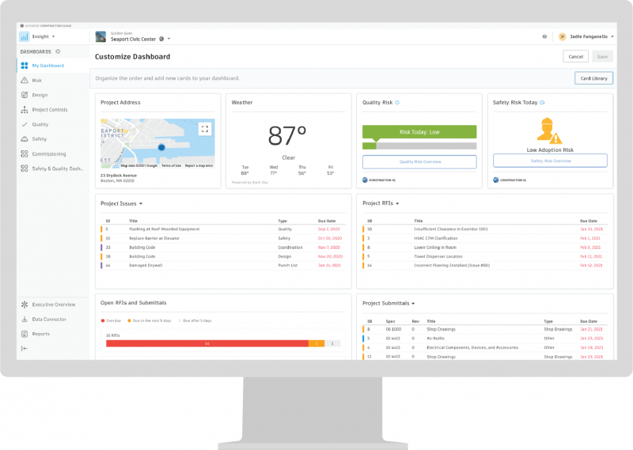
Task: Open the Safety dashboard
Action: 53,139
